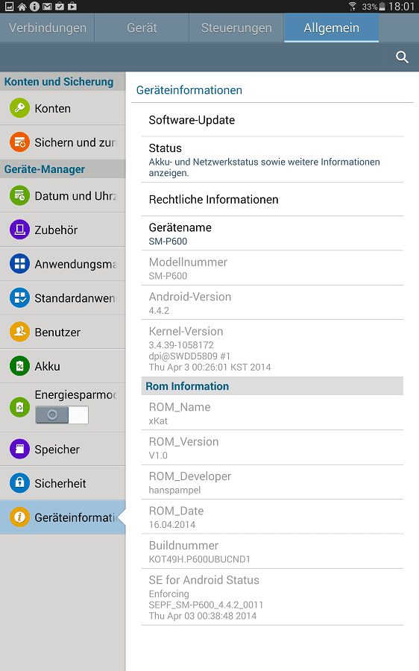419x671 pixels.
Task: Open Software-Update
Action: tap(272, 120)
